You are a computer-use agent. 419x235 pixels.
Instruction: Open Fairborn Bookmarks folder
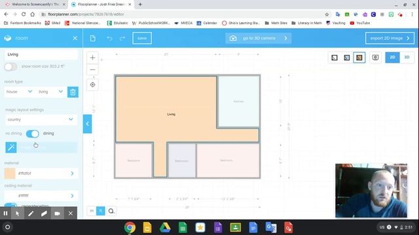tap(22, 23)
